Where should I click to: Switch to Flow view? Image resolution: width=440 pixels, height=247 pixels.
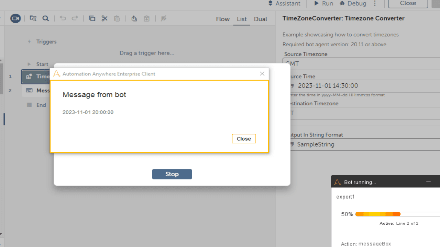click(x=223, y=19)
